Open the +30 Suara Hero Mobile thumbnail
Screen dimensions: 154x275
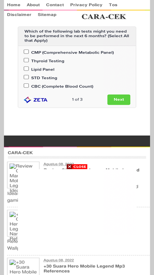(23, 266)
